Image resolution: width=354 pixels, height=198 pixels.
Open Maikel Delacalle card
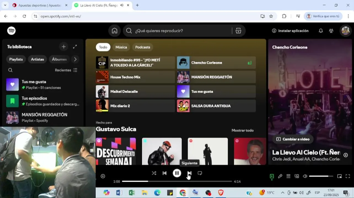tap(135, 91)
